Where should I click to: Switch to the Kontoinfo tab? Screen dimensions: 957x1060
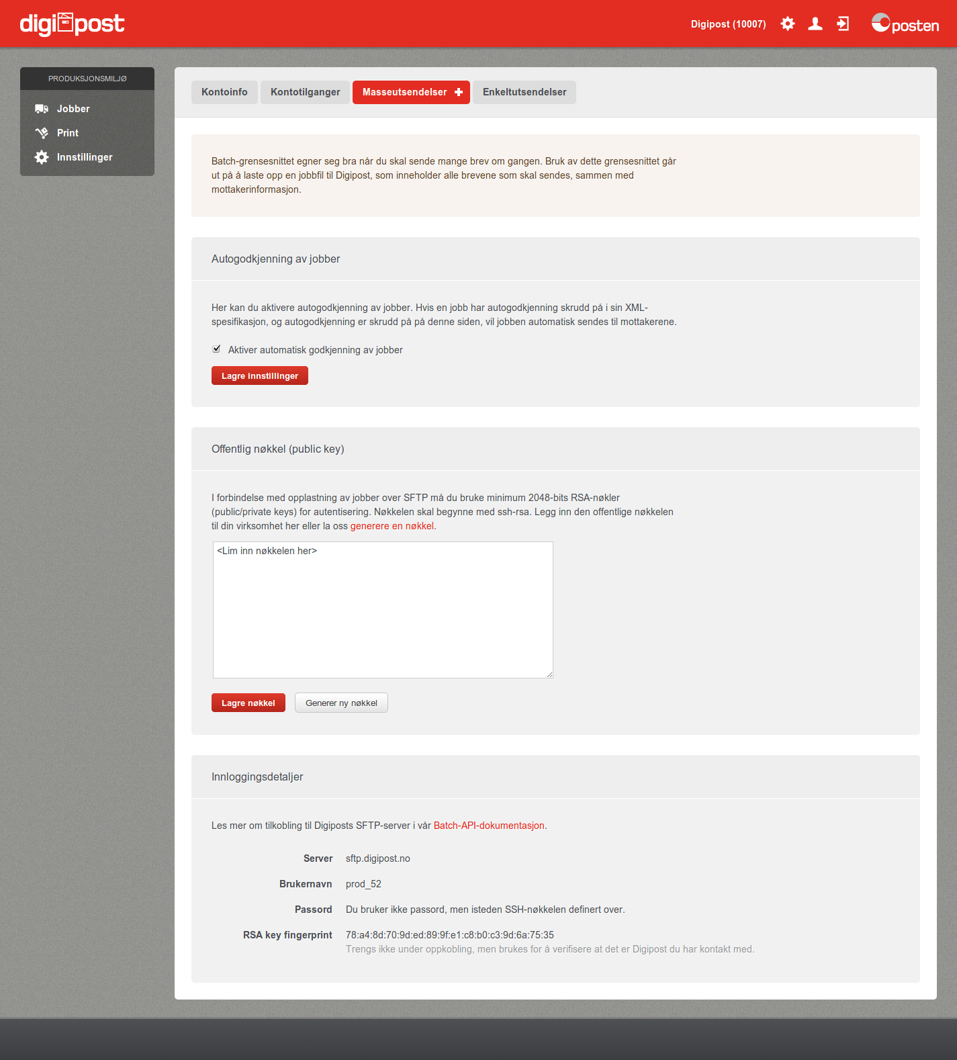point(224,92)
